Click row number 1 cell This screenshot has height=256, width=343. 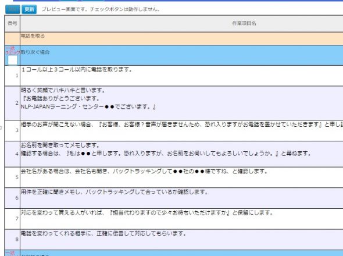[x=12, y=76]
